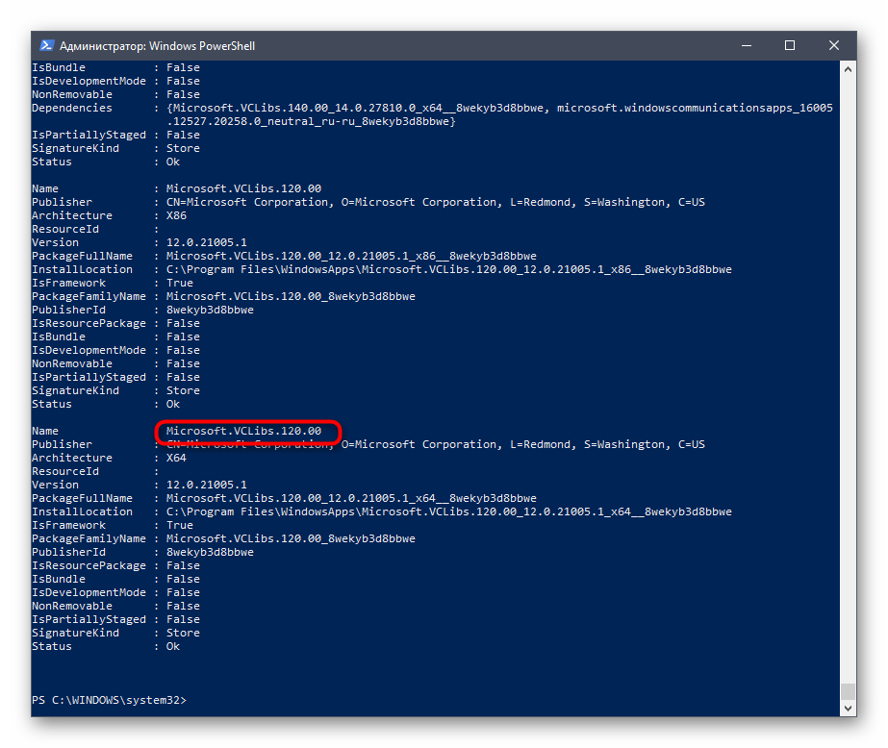The height and width of the screenshot is (748, 888).
Task: Click the PS C:\WINDOWS\system32> prompt line
Action: point(109,700)
